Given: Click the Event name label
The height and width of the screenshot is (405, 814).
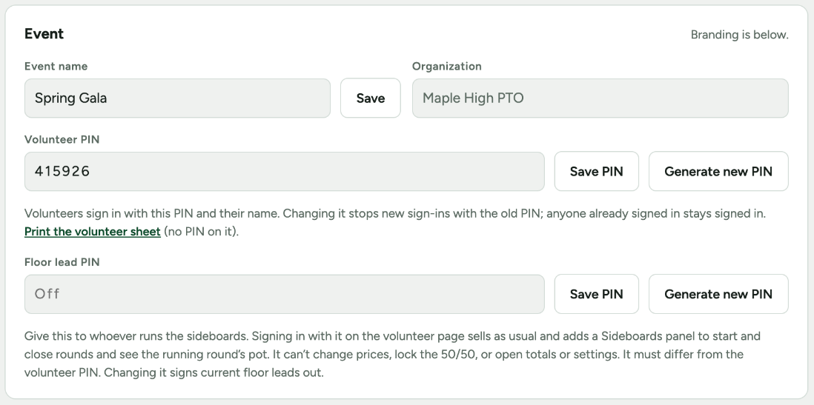Looking at the screenshot, I should point(56,67).
